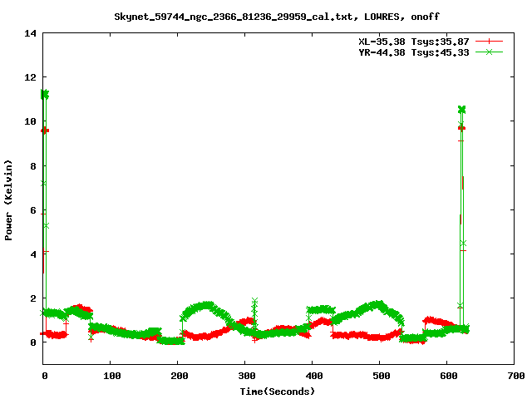Click the green spike cluster near 315 seconds

point(255,314)
